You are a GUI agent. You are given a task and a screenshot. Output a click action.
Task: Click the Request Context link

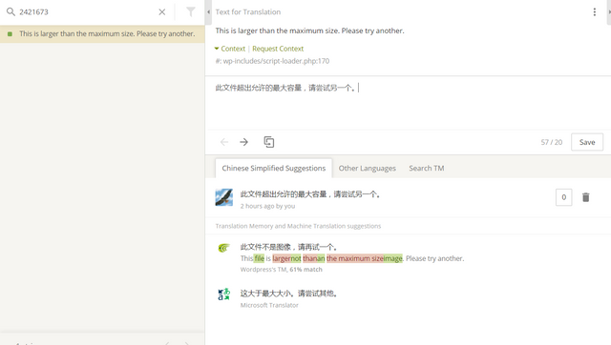pos(278,49)
